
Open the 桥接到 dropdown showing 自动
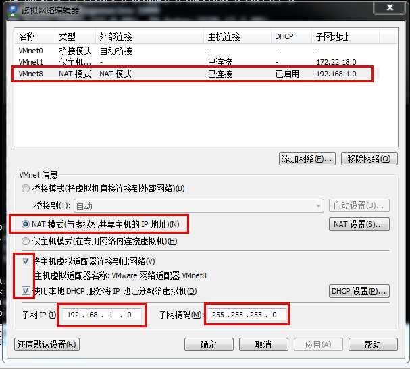coord(199,206)
